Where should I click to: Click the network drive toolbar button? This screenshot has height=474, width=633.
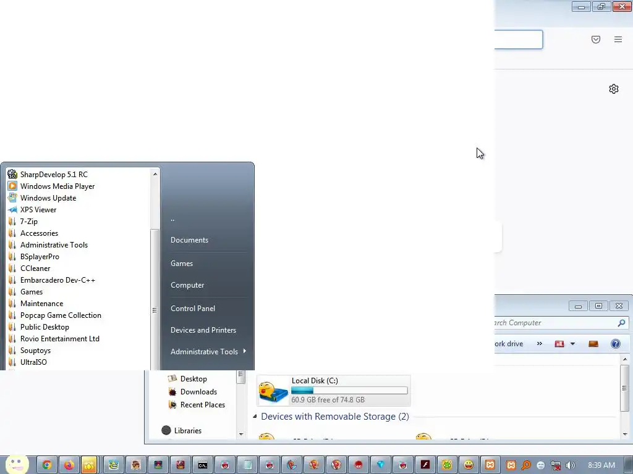click(509, 344)
